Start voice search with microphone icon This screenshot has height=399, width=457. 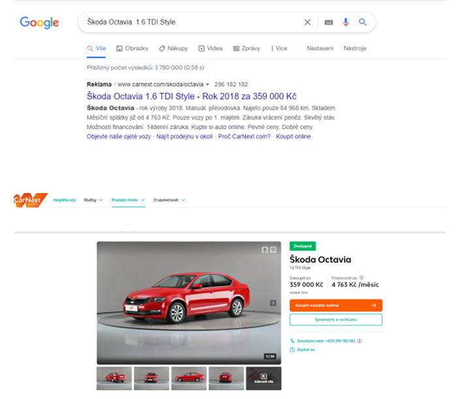[345, 22]
